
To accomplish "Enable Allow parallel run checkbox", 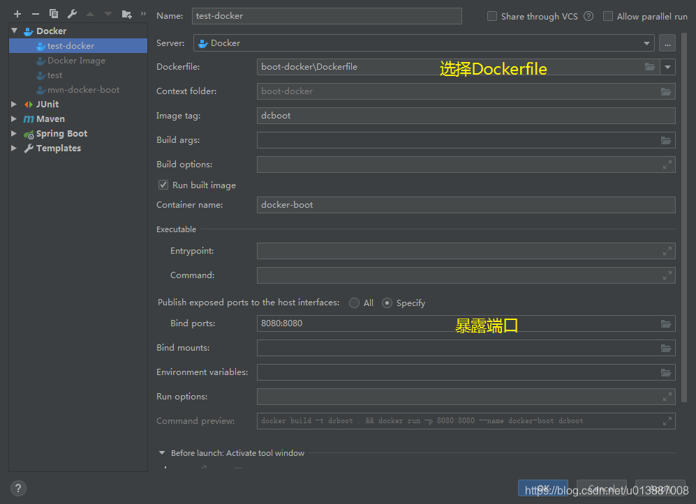I will (x=607, y=17).
